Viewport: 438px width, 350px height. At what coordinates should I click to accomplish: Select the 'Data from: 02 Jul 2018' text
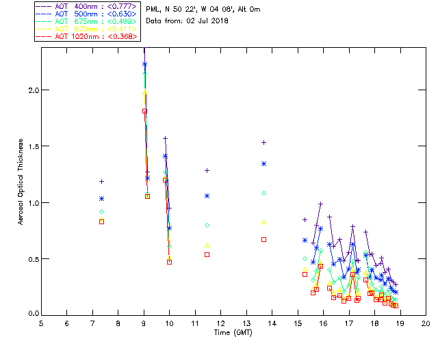(x=187, y=21)
